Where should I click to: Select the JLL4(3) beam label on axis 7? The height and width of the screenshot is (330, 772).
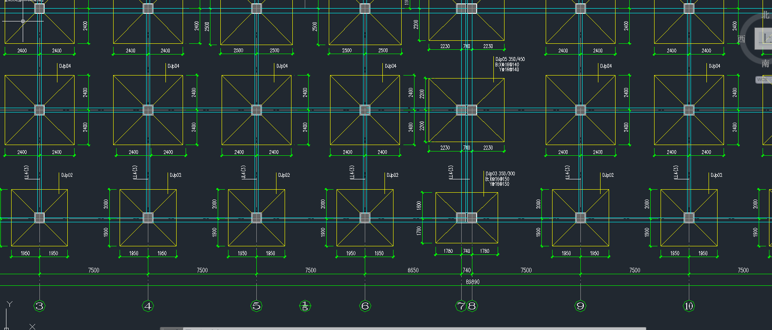tap(451, 172)
